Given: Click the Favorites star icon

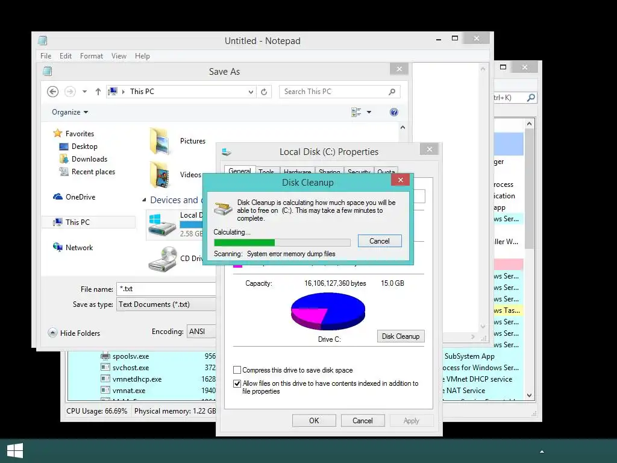Looking at the screenshot, I should [x=58, y=133].
